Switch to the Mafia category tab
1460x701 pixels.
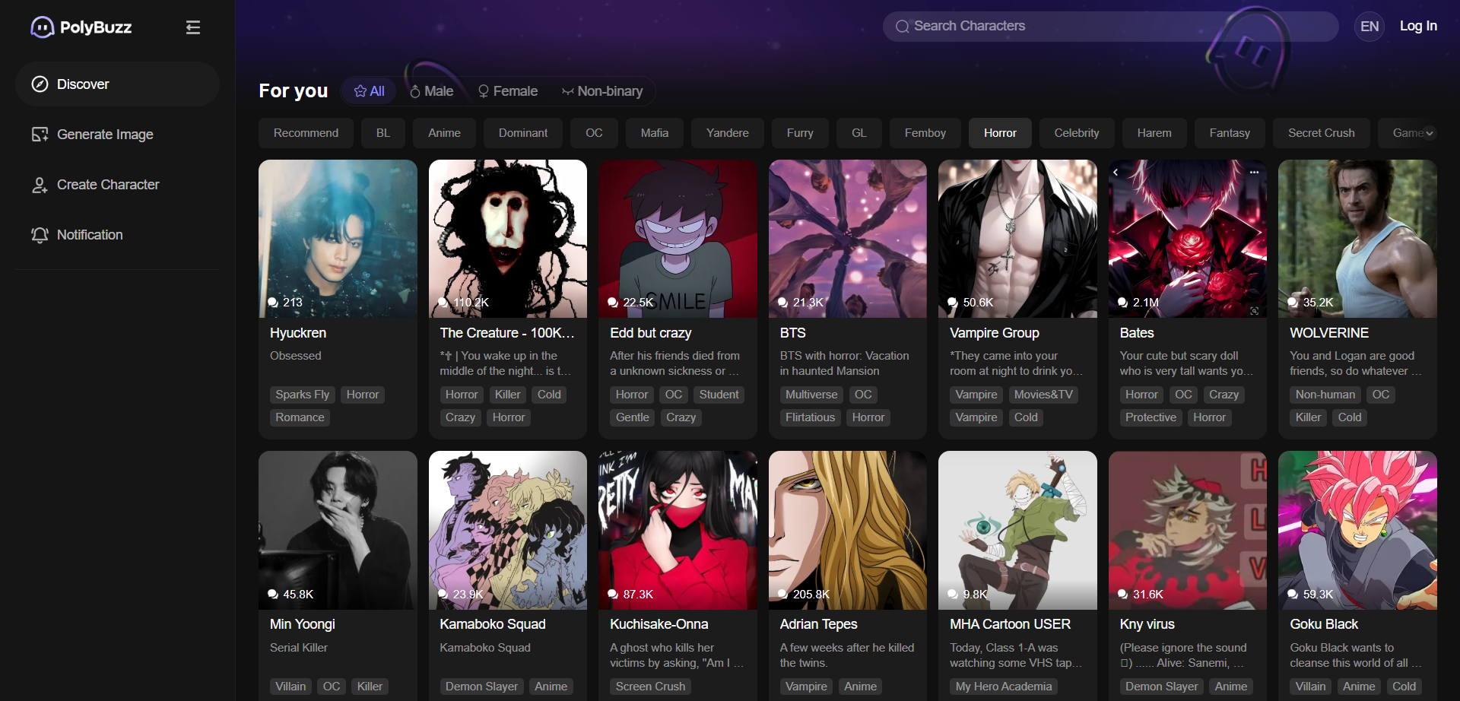(x=655, y=133)
